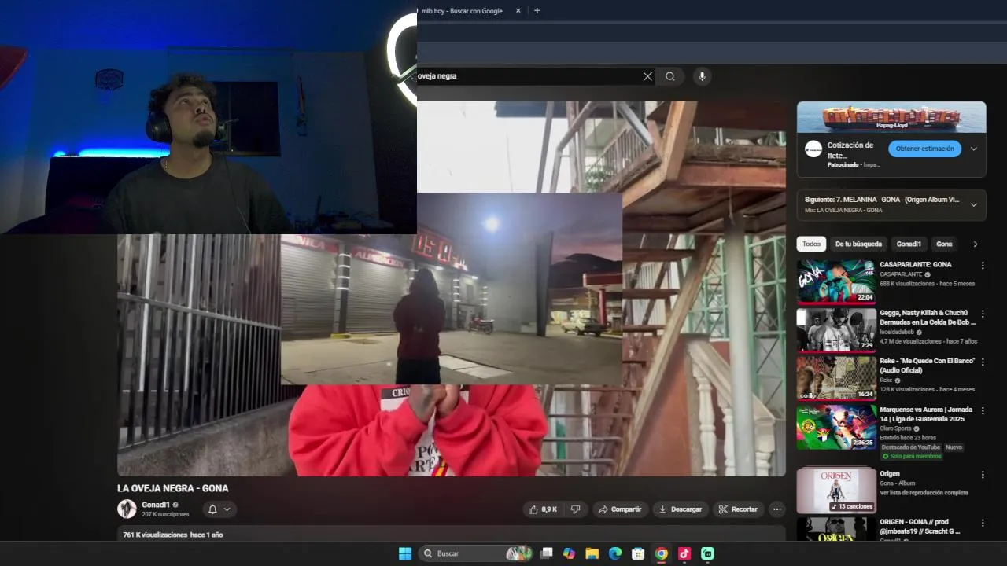Close the mlb hoy browser tab
The width and height of the screenshot is (1007, 566).
(x=518, y=11)
